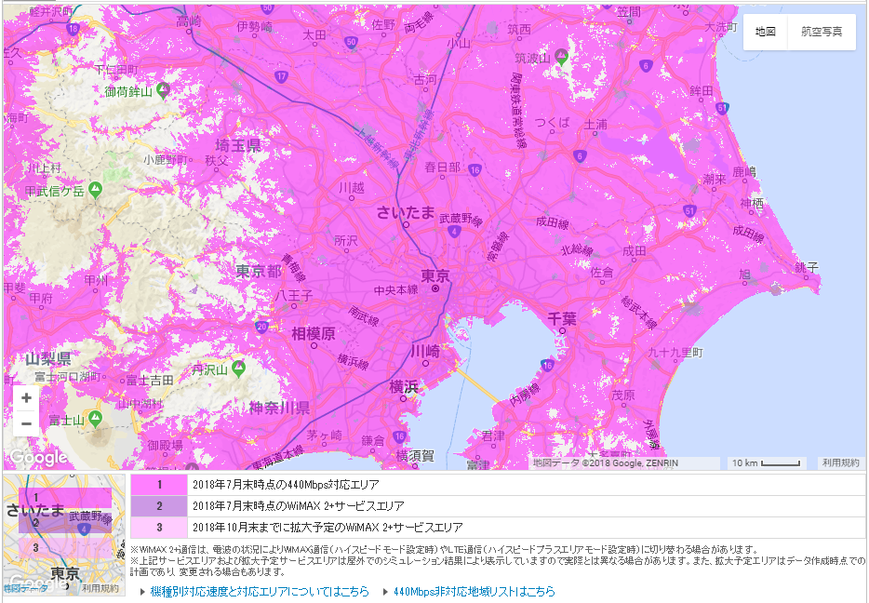Click route 6 shield near つくば
Image resolution: width=869 pixels, height=603 pixels.
(x=580, y=155)
